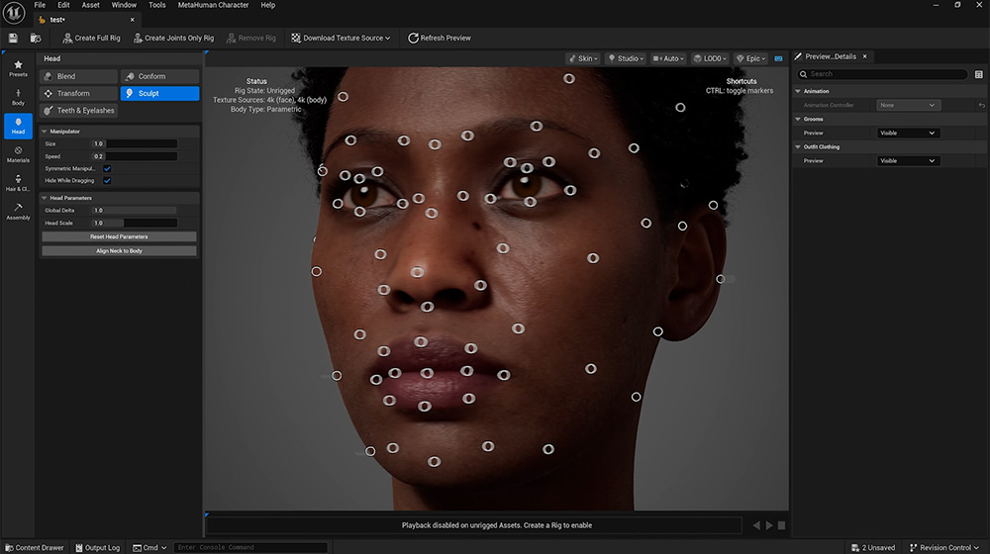Click the Save icon in the toolbar
The width and height of the screenshot is (990, 554).
click(14, 38)
